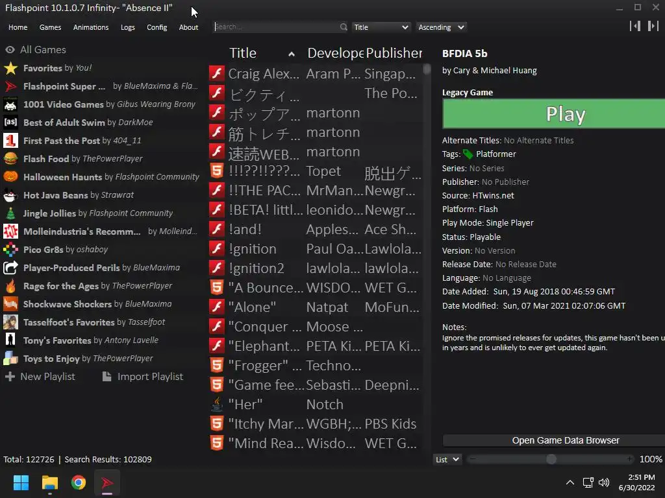665x498 pixels.
Task: Open Windows Start menu on taskbar
Action: pos(21,482)
